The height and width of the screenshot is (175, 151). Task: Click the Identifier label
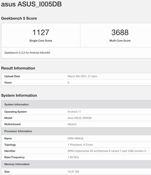pos(10,151)
